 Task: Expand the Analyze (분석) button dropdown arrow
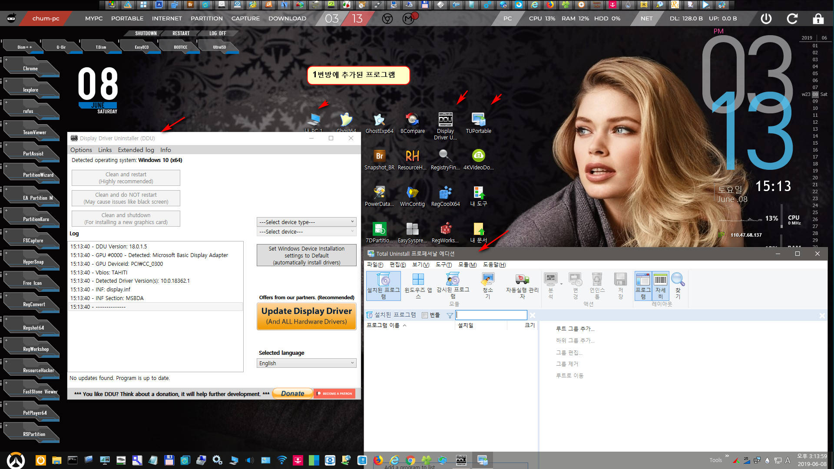pyautogui.click(x=561, y=284)
